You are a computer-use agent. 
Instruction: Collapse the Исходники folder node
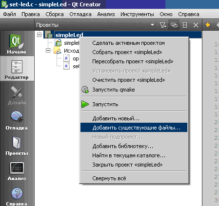tap(48, 51)
